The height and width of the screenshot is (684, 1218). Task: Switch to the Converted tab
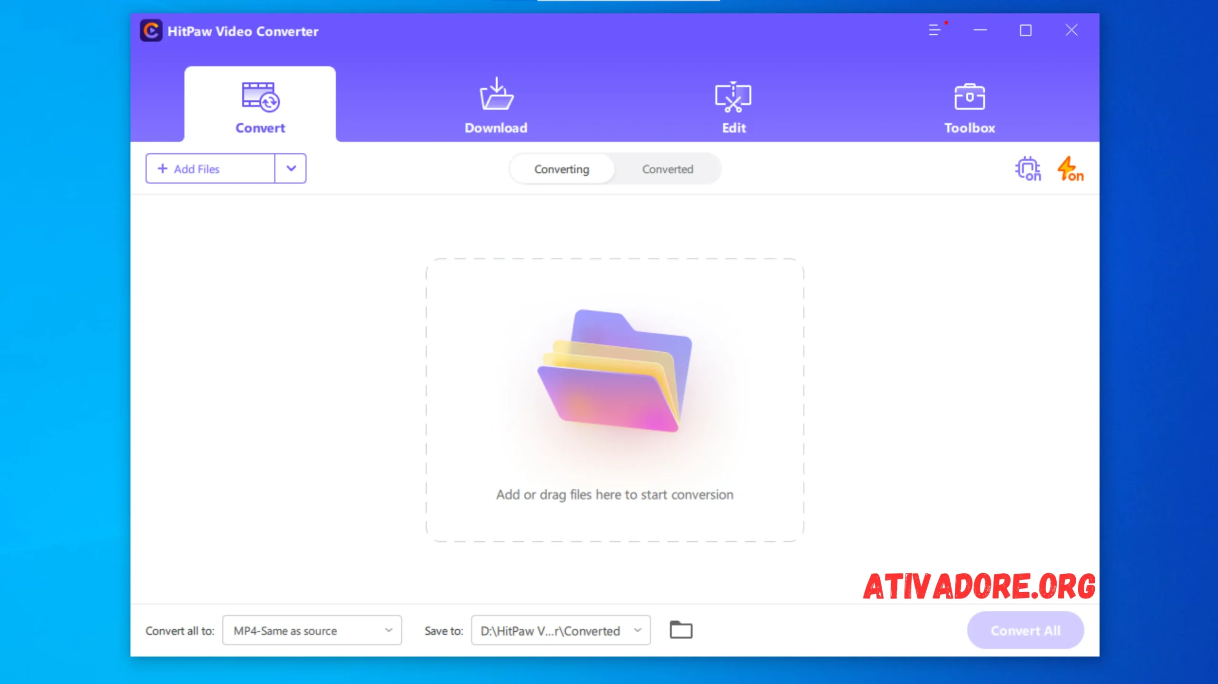pos(668,169)
